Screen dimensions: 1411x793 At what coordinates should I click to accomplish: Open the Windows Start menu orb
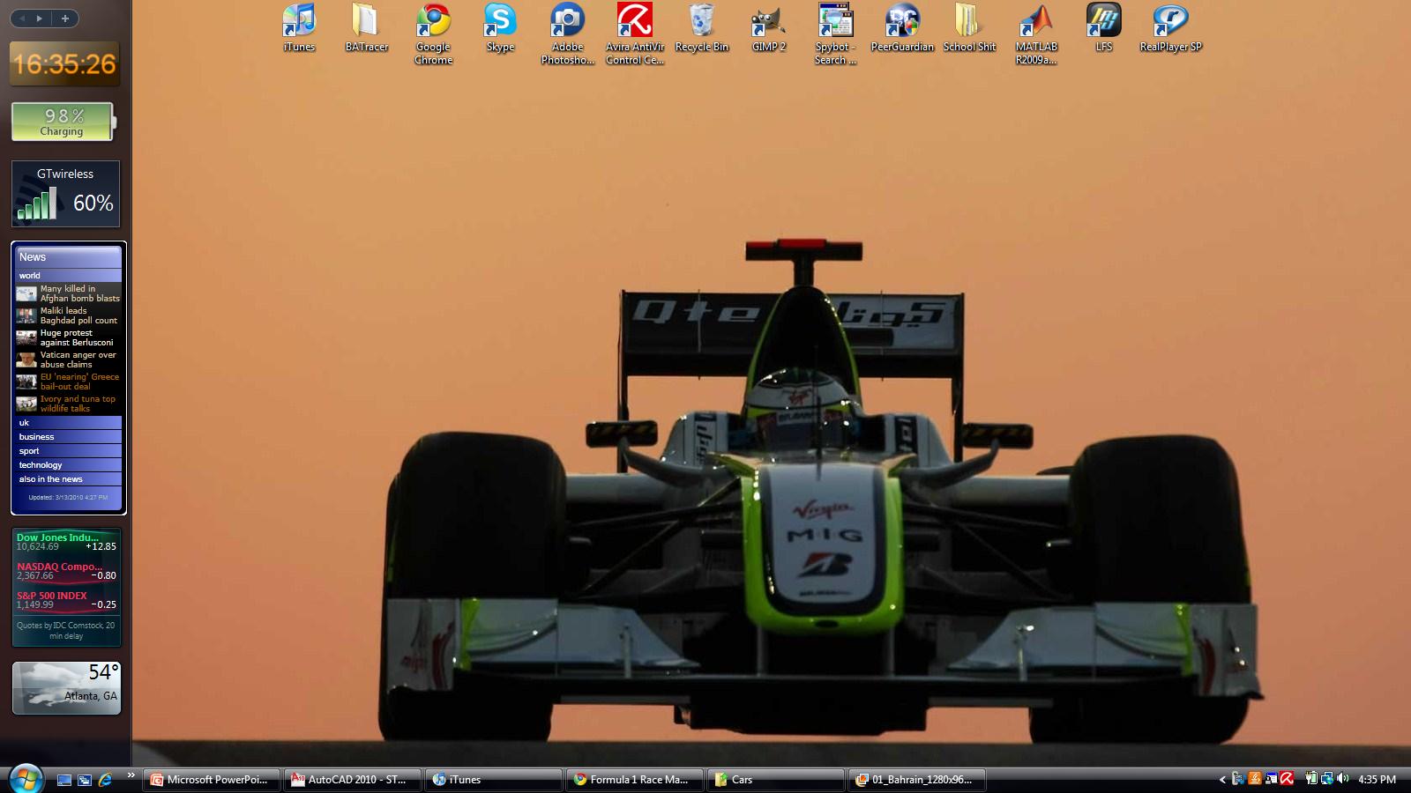26,778
